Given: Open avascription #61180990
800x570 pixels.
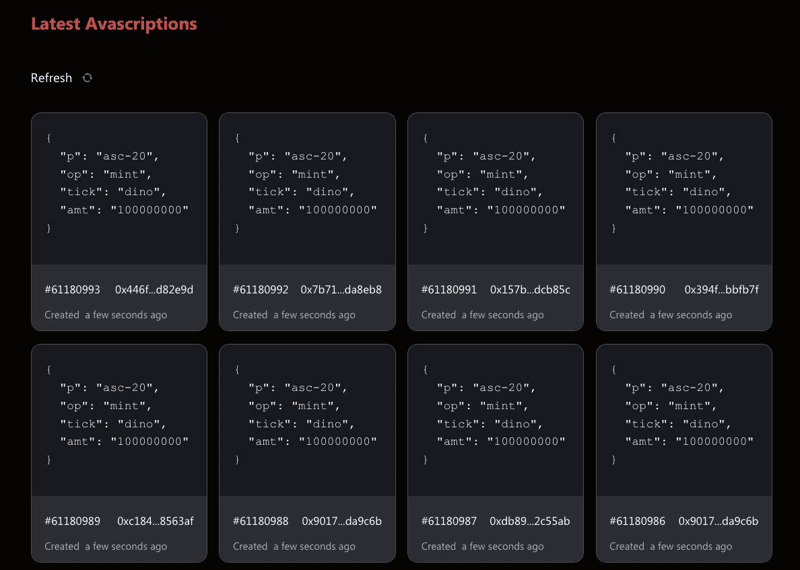Looking at the screenshot, I should (637, 290).
